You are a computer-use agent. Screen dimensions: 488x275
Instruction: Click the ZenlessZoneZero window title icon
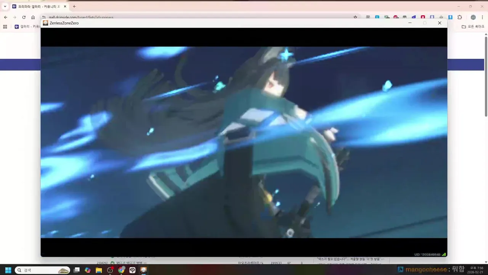point(45,23)
